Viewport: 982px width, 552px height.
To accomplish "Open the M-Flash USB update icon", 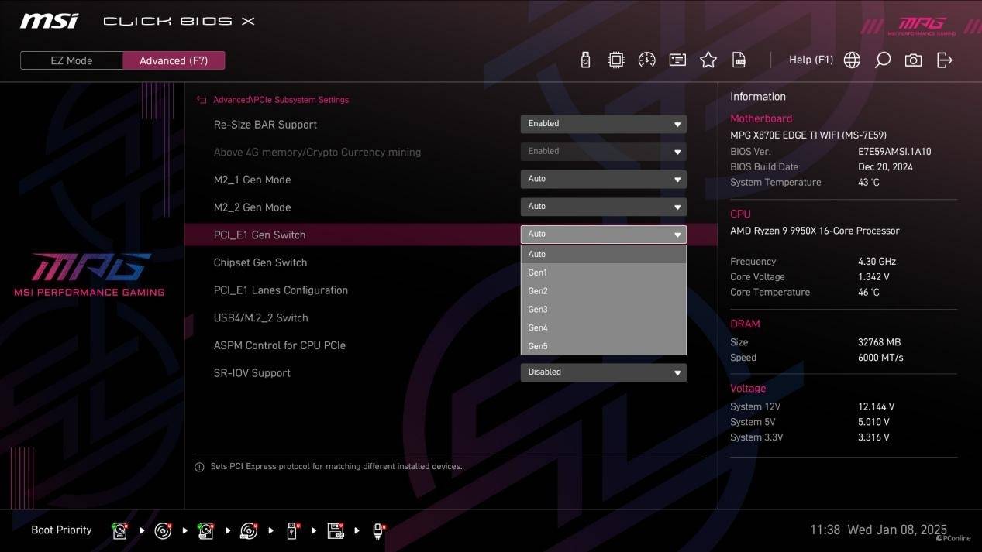I will (585, 60).
